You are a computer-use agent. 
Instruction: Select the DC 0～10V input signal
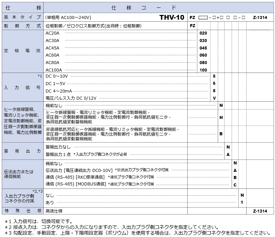(57, 76)
